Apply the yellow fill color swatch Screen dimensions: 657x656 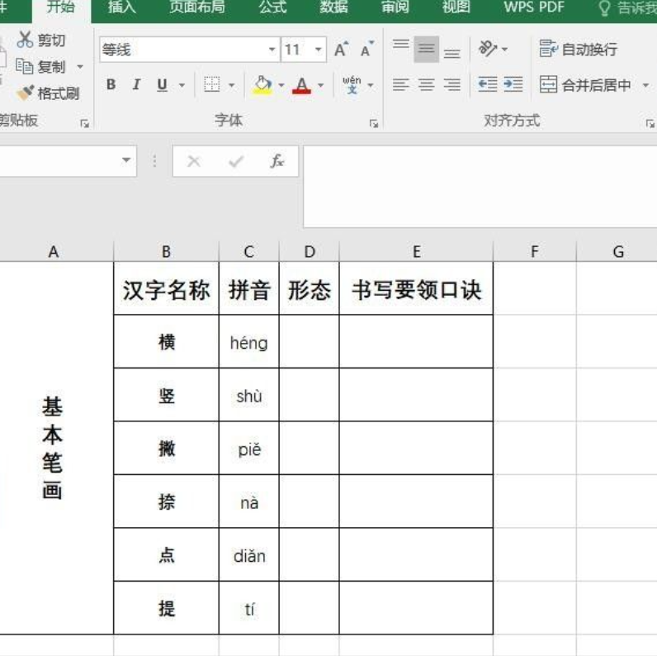click(262, 84)
